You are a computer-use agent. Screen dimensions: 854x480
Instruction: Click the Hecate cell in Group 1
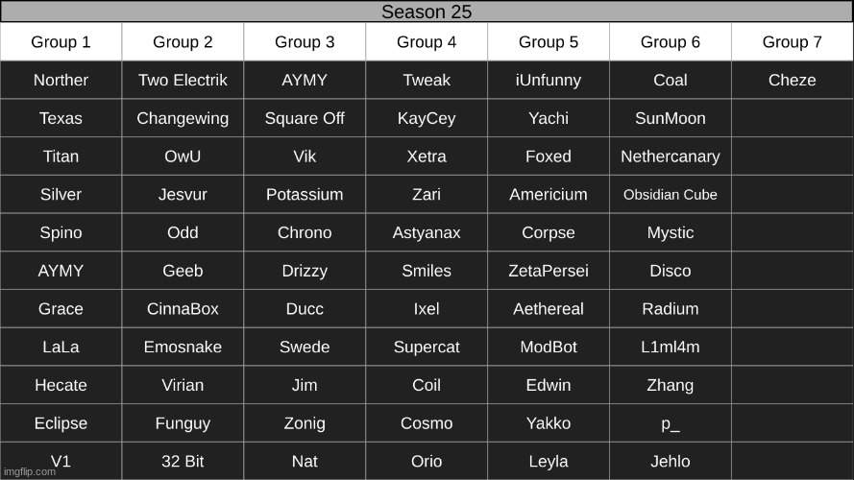coord(61,385)
